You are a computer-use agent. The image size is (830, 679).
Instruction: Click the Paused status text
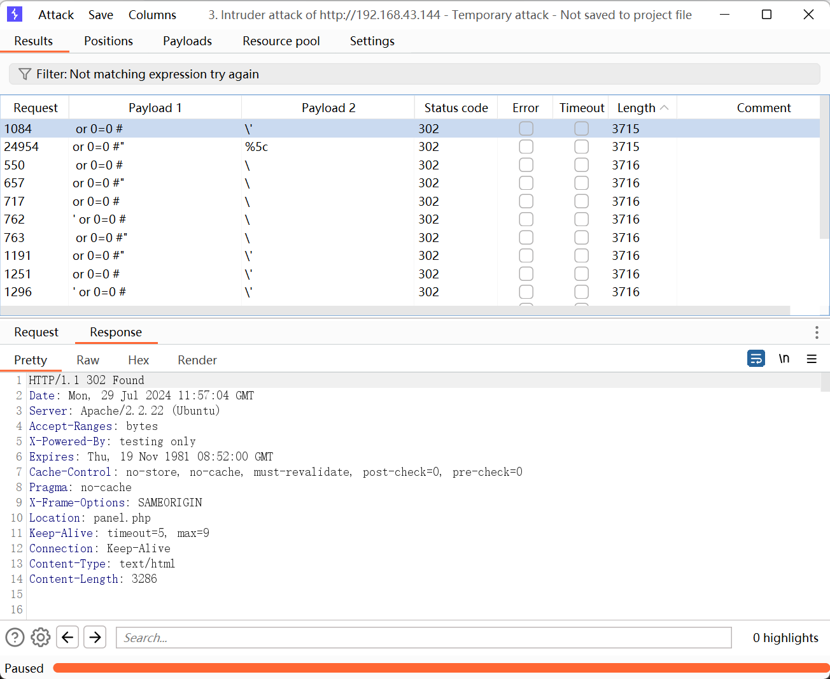(x=24, y=668)
